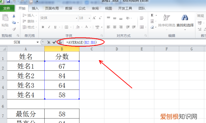Switch to the Data (数据) tab

(x=69, y=8)
